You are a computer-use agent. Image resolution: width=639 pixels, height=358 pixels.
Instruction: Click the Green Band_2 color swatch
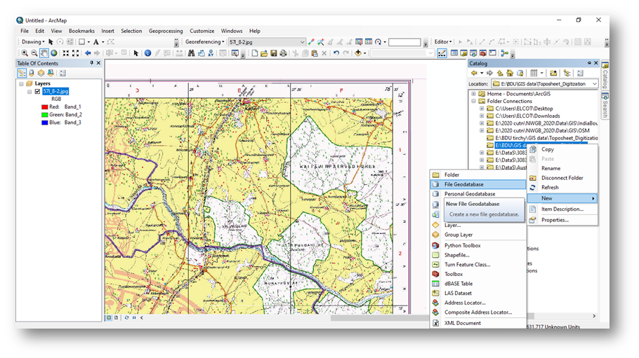click(x=44, y=115)
